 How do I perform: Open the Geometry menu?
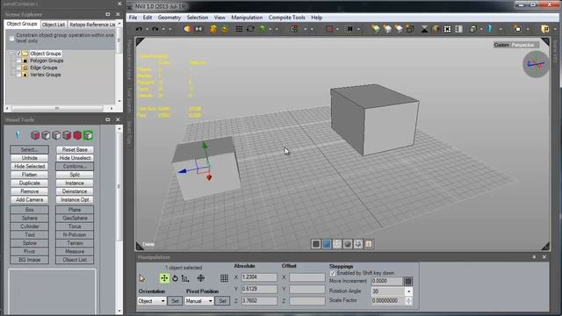169,18
